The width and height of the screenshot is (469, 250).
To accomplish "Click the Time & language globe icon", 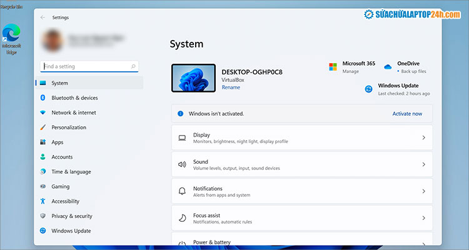I will pyautogui.click(x=43, y=172).
